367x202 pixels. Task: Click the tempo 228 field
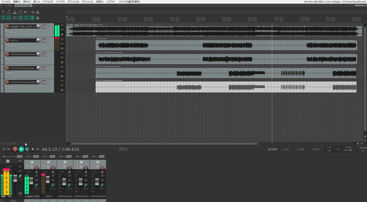pos(329,149)
